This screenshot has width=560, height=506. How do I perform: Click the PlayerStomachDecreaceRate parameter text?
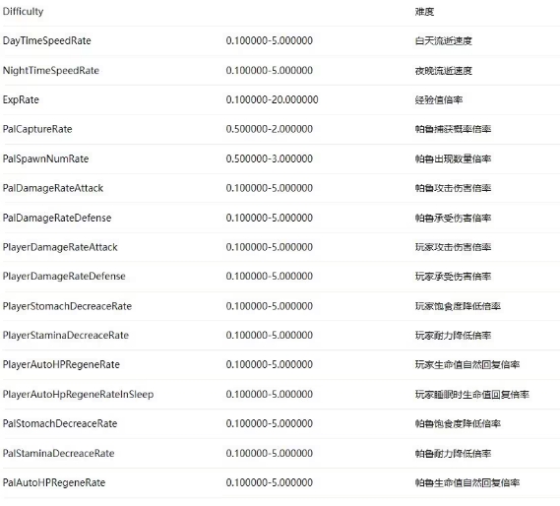67,306
